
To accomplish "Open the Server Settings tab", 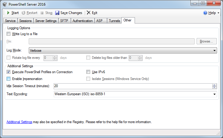I will pyautogui.click(x=46, y=21).
